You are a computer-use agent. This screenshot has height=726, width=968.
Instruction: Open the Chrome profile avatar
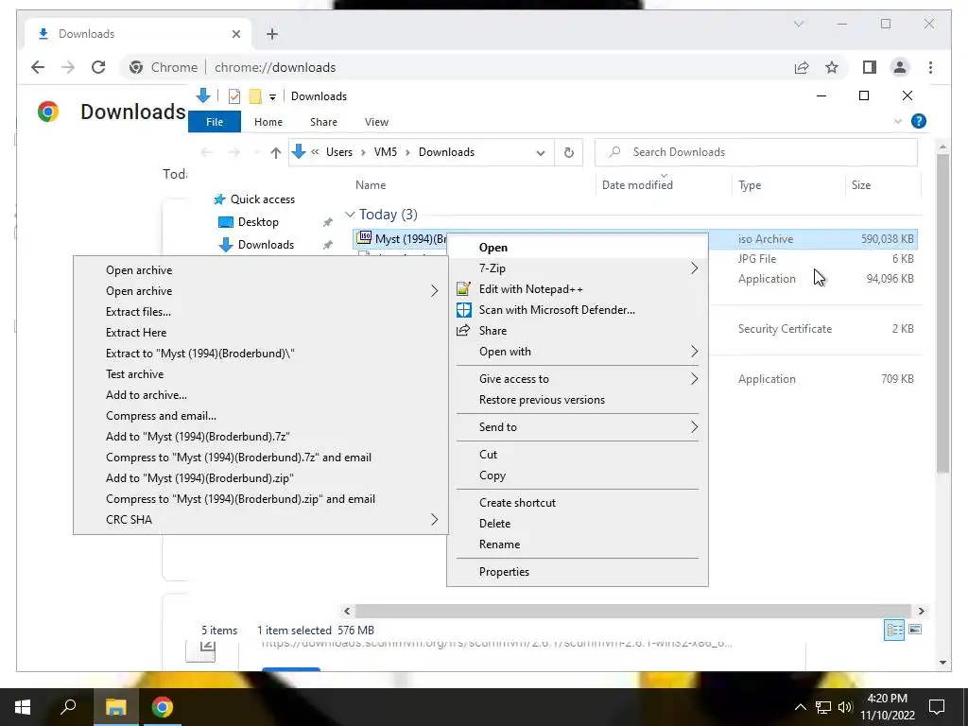click(x=900, y=67)
